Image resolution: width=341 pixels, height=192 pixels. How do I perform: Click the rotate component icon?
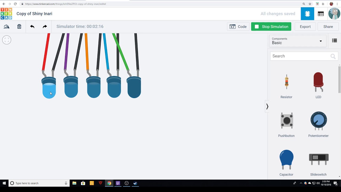(6, 26)
